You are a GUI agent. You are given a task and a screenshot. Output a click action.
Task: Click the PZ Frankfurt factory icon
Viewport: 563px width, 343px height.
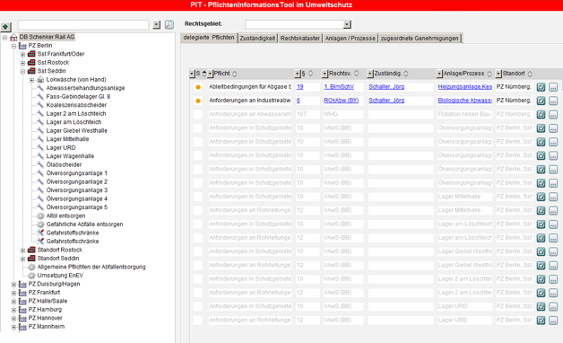click(x=22, y=293)
